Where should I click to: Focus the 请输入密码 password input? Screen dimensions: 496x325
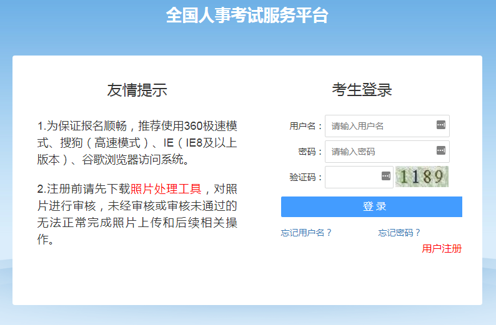(x=380, y=151)
